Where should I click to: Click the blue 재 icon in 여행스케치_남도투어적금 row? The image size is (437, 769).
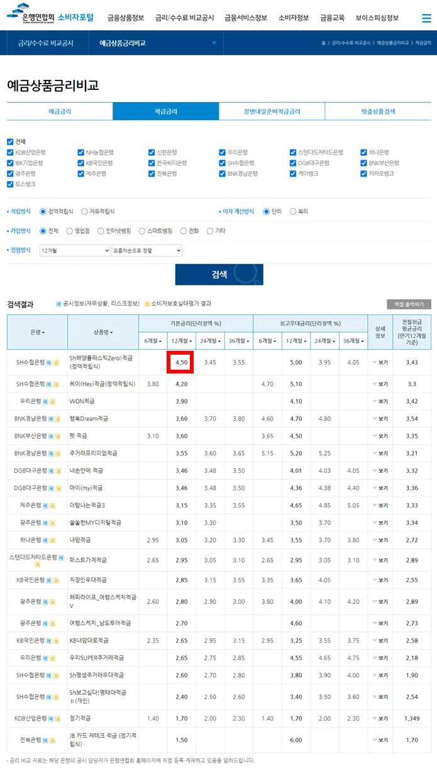45,623
